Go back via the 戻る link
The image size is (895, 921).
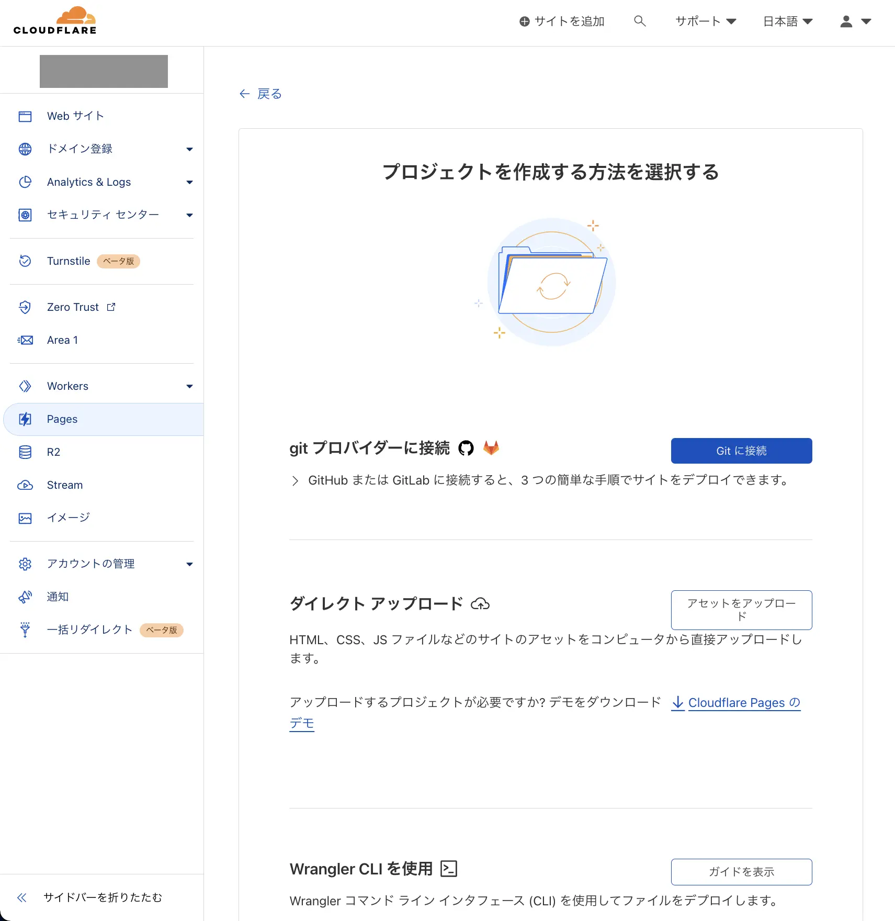click(260, 94)
